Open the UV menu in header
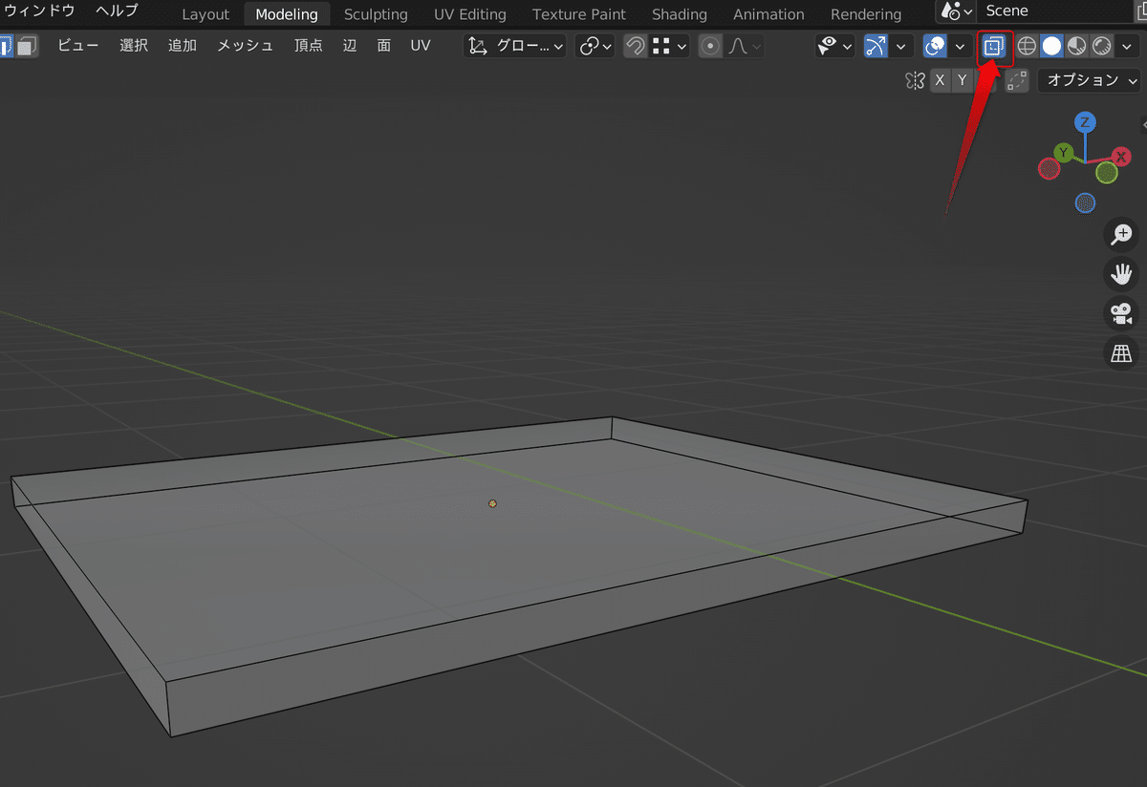 421,45
